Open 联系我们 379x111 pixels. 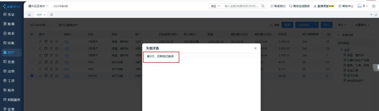[x=278, y=6]
